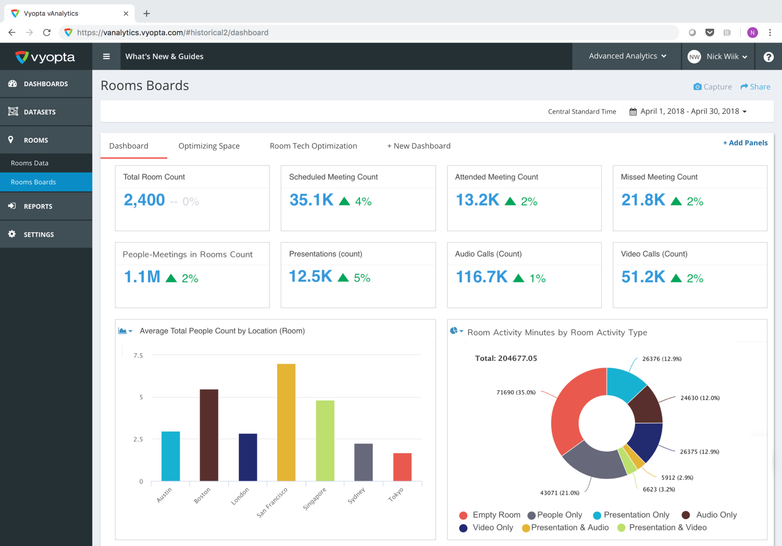Click the Add Panels link

pos(745,142)
